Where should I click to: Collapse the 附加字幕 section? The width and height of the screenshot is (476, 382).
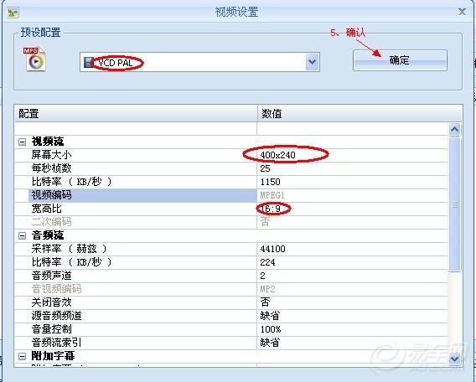pos(22,356)
